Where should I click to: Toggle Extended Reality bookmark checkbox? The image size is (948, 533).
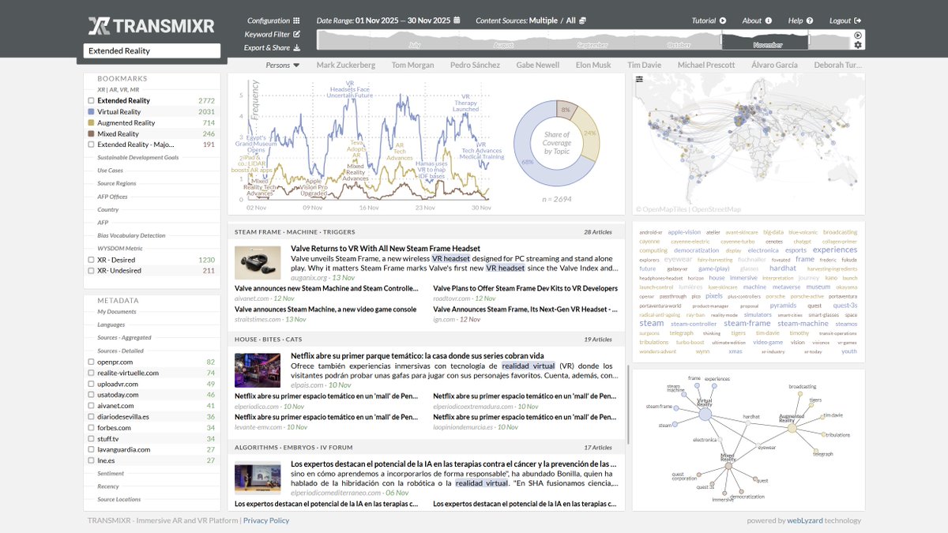pyautogui.click(x=92, y=101)
